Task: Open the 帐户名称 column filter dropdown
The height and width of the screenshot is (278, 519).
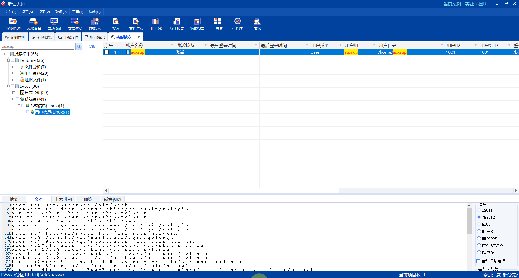Action: point(172,45)
